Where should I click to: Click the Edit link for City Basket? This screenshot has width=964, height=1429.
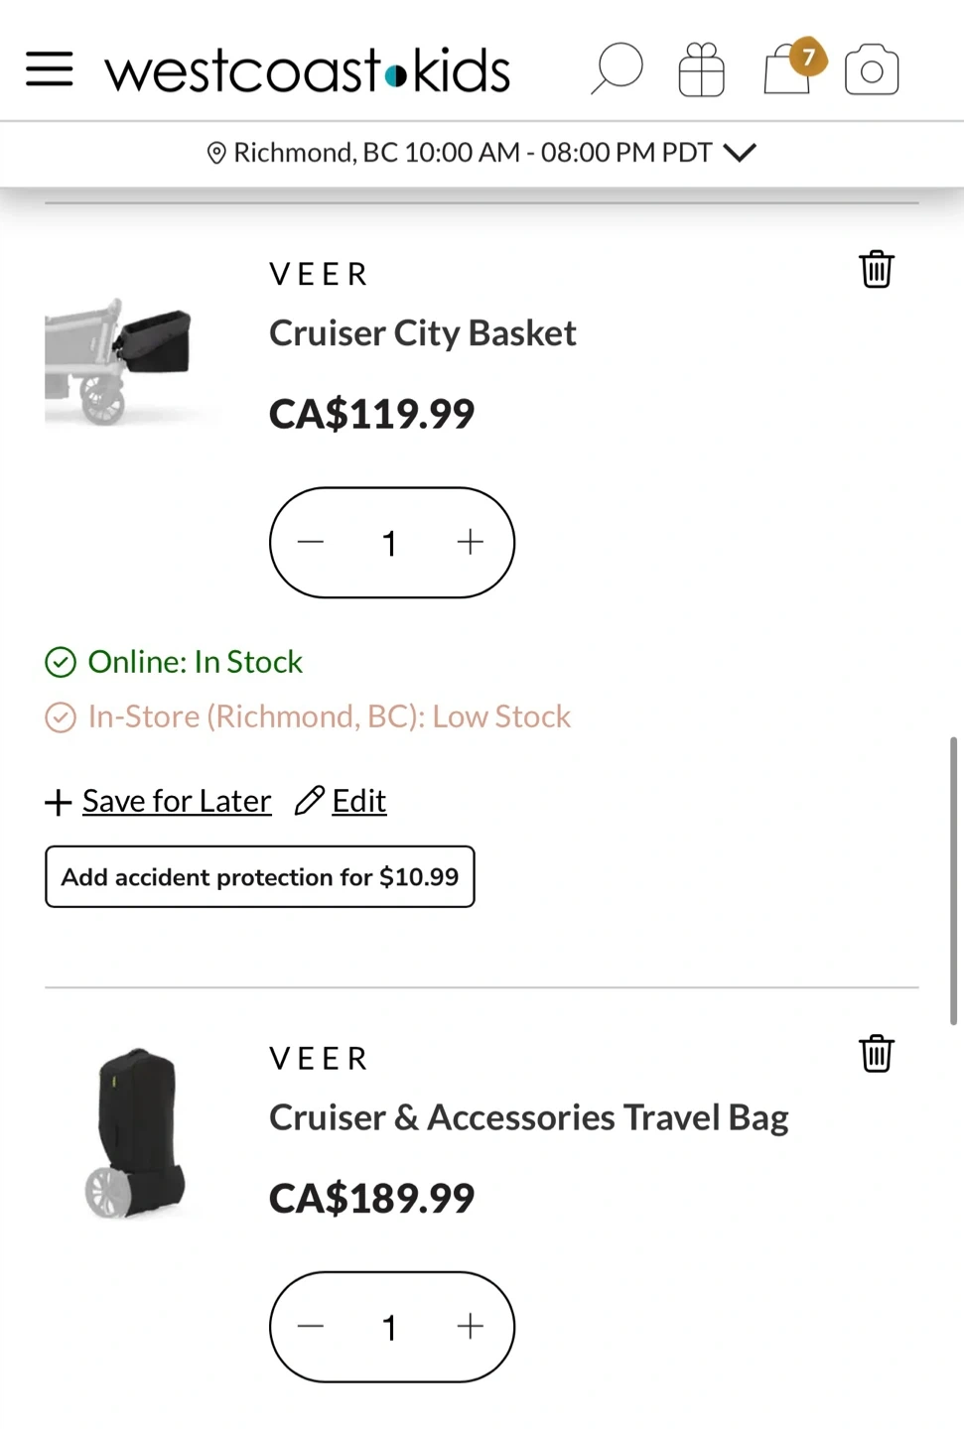pos(358,800)
